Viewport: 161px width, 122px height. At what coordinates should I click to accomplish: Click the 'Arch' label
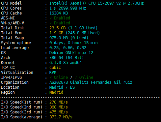pos(6,58)
